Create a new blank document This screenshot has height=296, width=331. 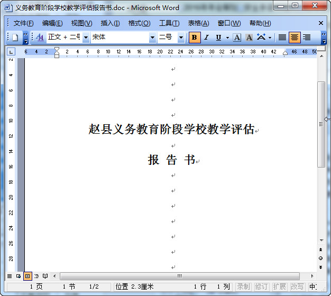15,38
